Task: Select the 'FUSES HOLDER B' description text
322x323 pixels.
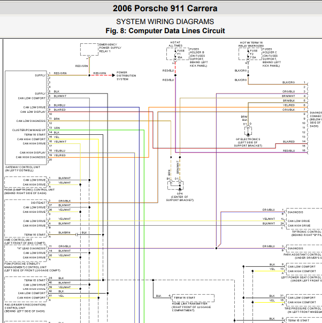Action: (198, 57)
